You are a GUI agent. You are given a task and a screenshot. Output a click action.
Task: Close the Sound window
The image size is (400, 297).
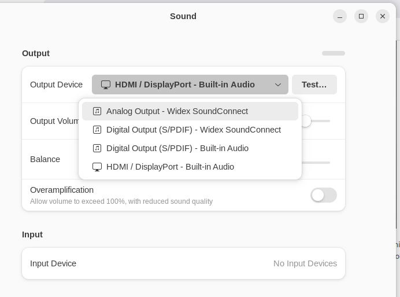click(383, 16)
